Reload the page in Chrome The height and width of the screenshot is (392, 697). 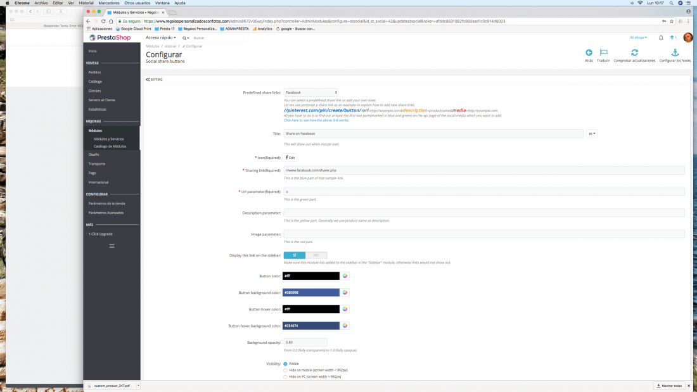[103, 22]
